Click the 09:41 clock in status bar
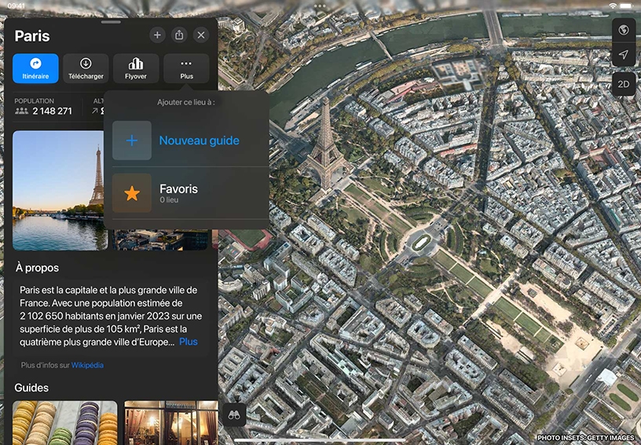Screen dimensions: 641x445 pyautogui.click(x=16, y=5)
